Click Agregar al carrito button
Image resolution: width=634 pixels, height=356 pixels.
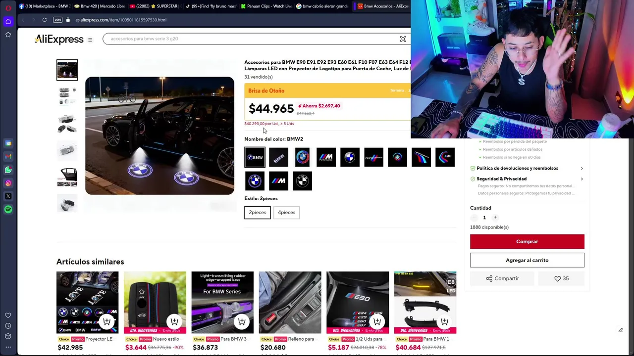[x=527, y=260]
